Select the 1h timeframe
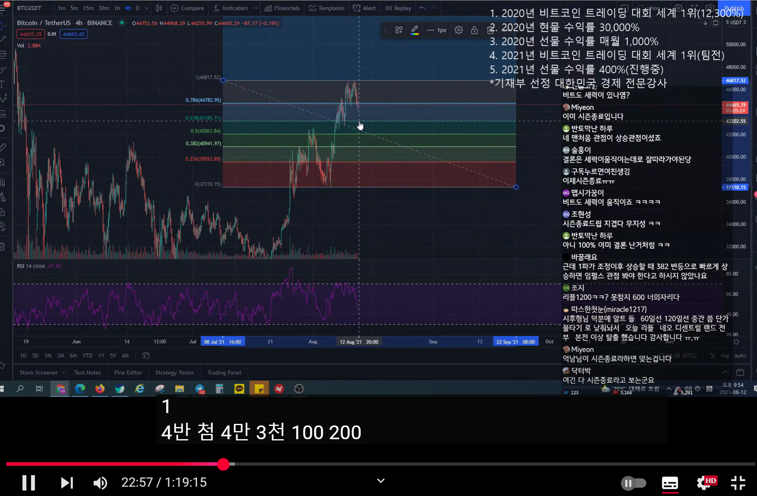 pyautogui.click(x=117, y=8)
